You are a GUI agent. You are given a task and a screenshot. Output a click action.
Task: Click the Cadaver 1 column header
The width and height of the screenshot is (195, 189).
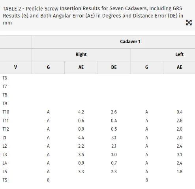click(x=130, y=42)
